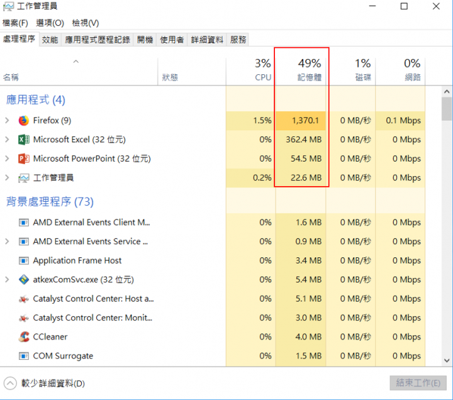The width and height of the screenshot is (453, 400).
Task: Click Application Frame Host icon
Action: coord(24,260)
